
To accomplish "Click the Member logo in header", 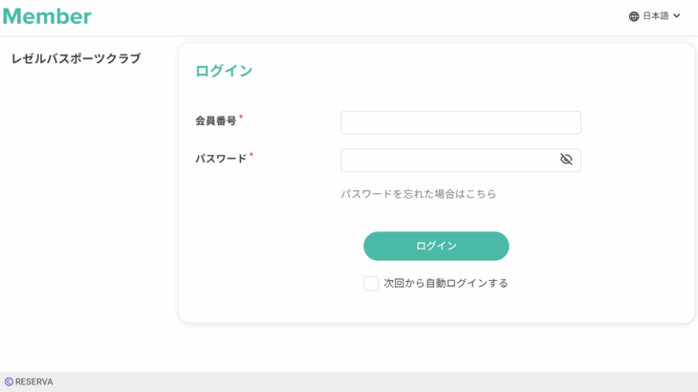I will 47,16.
